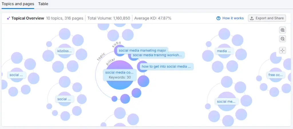Open the 'közöss...' topic cluster

[66, 51]
